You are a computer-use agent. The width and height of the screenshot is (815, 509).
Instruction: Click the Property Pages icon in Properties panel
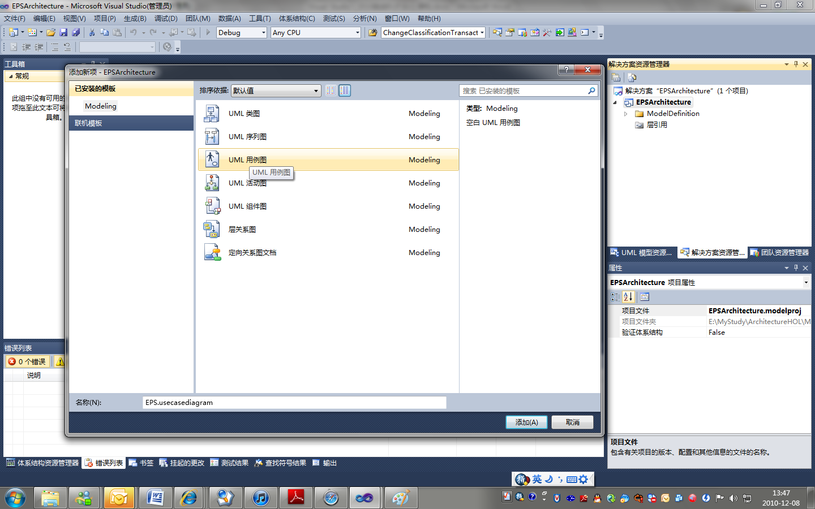tap(645, 297)
